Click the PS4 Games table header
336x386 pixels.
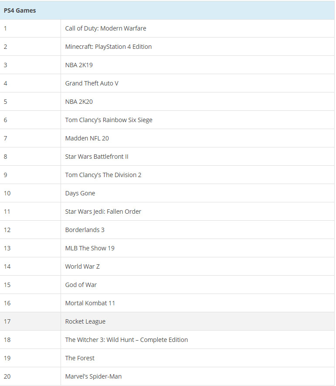(167, 10)
